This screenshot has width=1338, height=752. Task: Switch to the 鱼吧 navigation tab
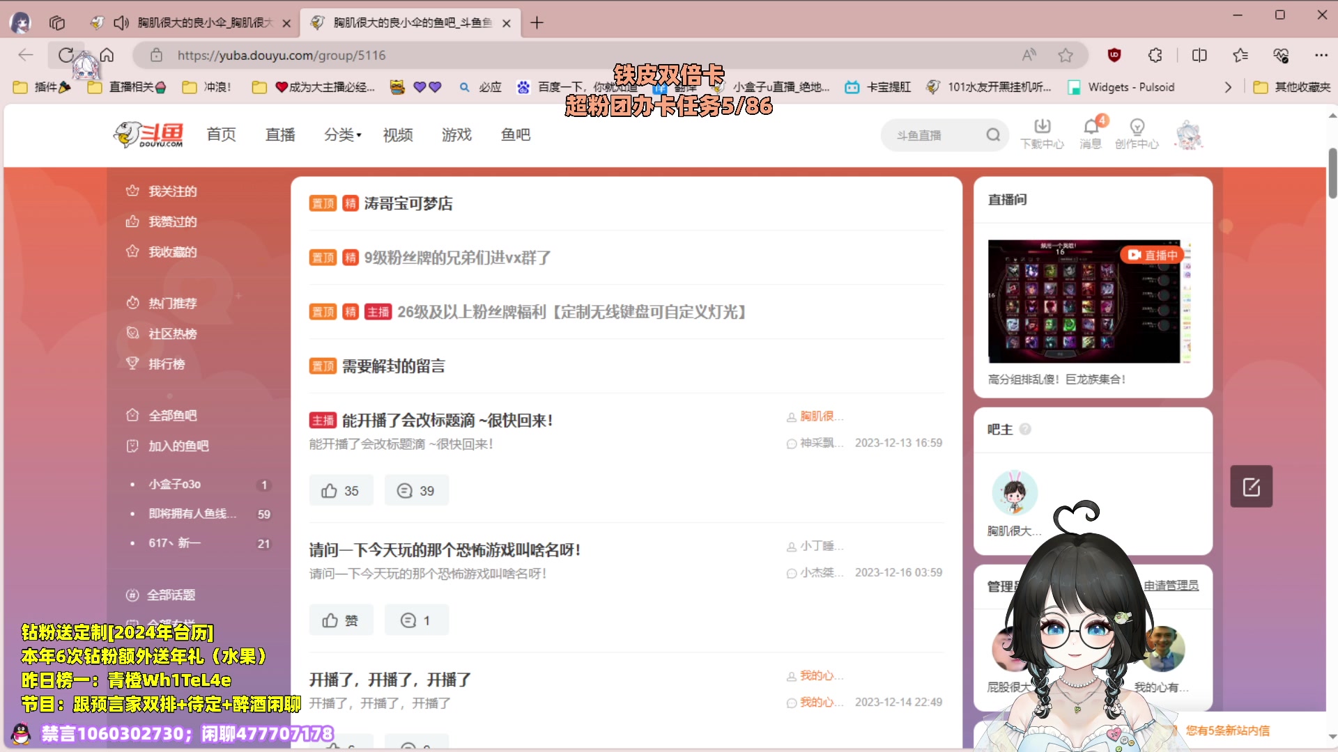515,134
